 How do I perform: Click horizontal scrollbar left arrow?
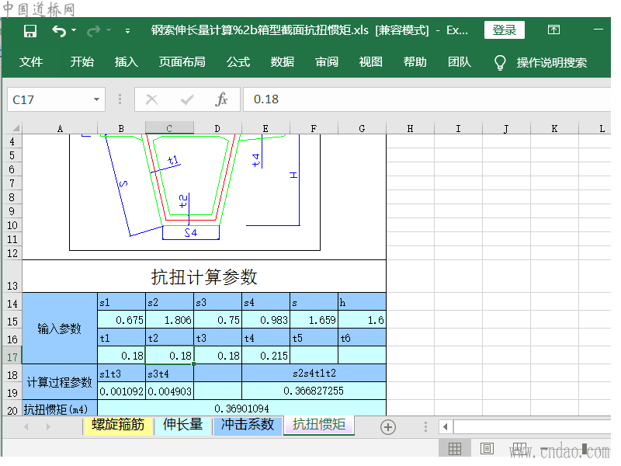click(x=446, y=426)
